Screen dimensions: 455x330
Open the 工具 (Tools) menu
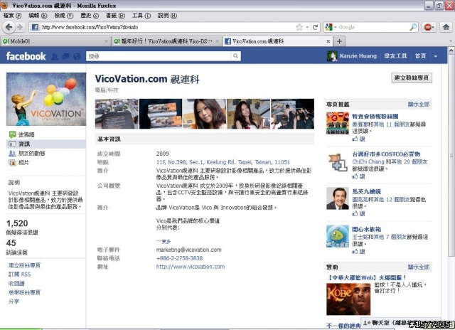(141, 16)
